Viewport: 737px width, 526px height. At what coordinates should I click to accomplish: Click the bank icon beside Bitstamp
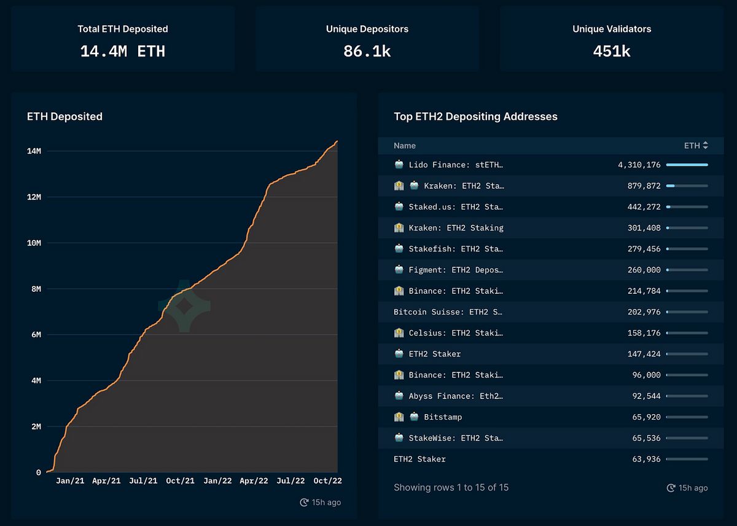click(x=399, y=417)
